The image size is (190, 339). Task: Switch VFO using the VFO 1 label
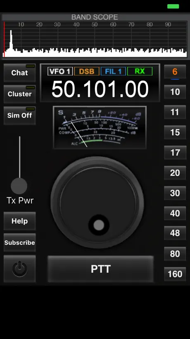60,71
